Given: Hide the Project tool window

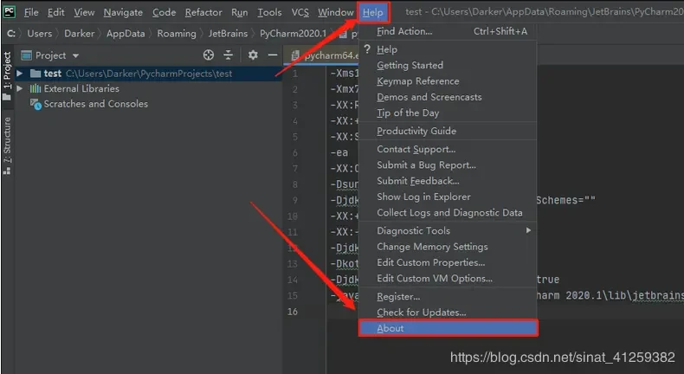Looking at the screenshot, I should coord(271,55).
